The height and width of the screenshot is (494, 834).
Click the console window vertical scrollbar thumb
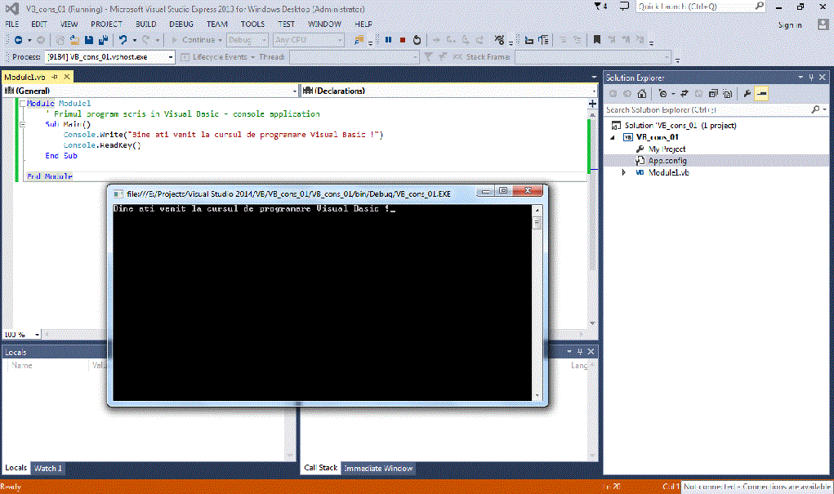click(537, 224)
